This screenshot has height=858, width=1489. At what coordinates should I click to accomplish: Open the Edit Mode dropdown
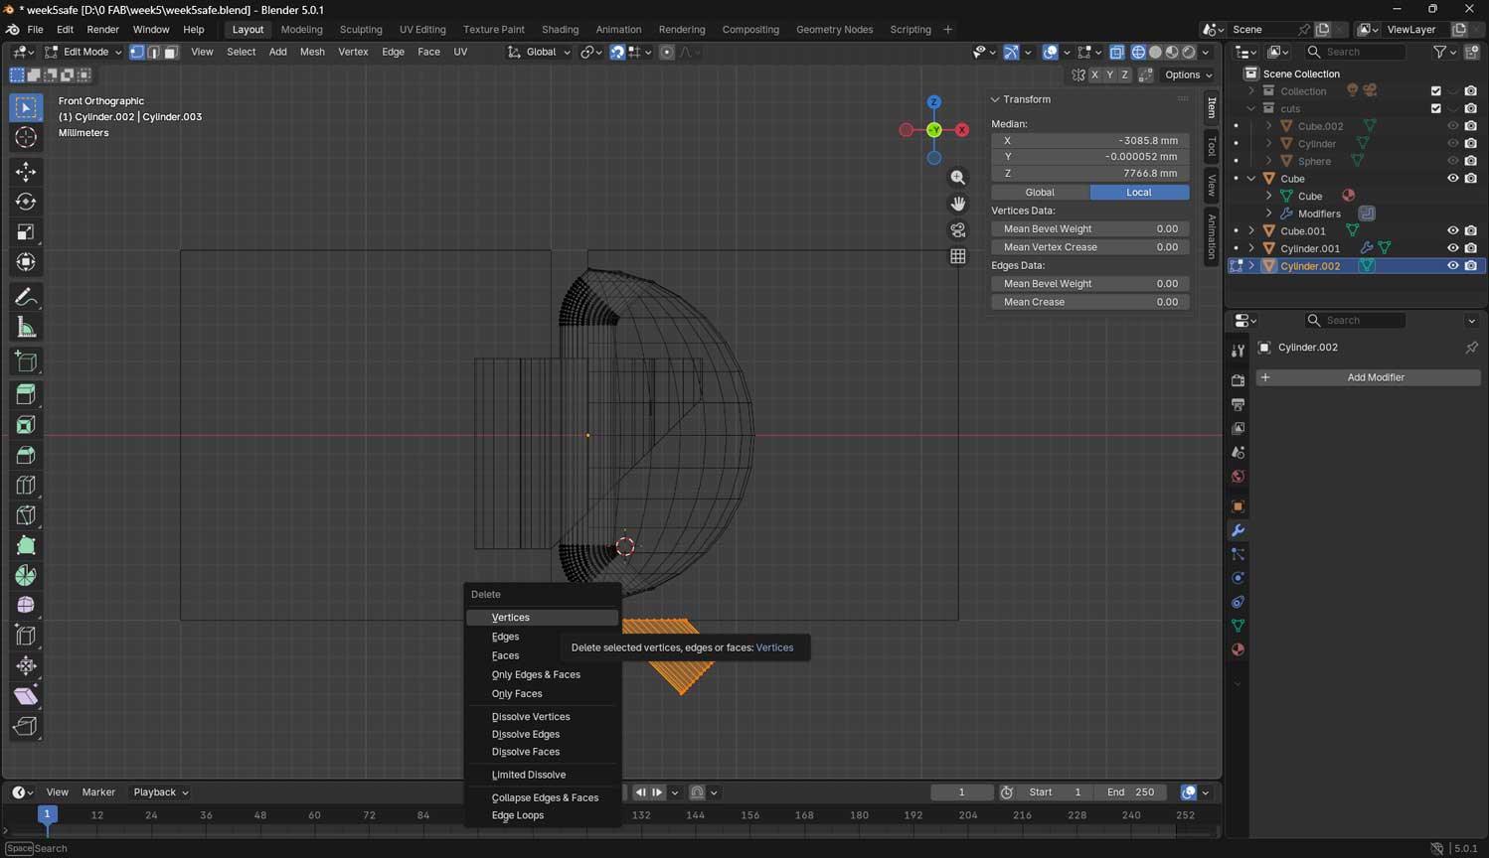(84, 52)
